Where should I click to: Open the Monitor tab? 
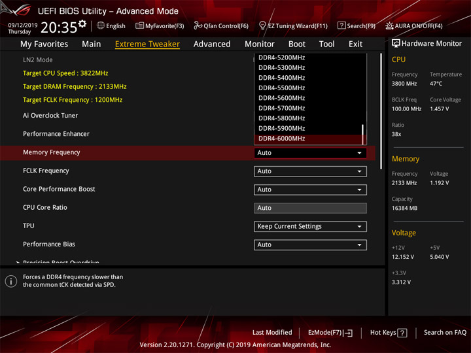coord(260,44)
